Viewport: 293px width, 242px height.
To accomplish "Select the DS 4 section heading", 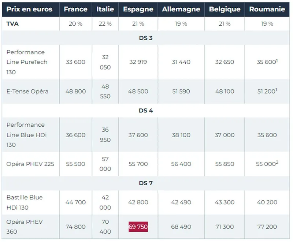I will click(x=146, y=111).
